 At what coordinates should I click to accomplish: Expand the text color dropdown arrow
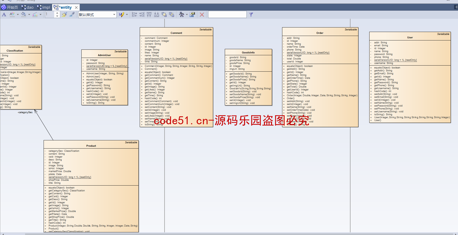[x=18, y=15]
